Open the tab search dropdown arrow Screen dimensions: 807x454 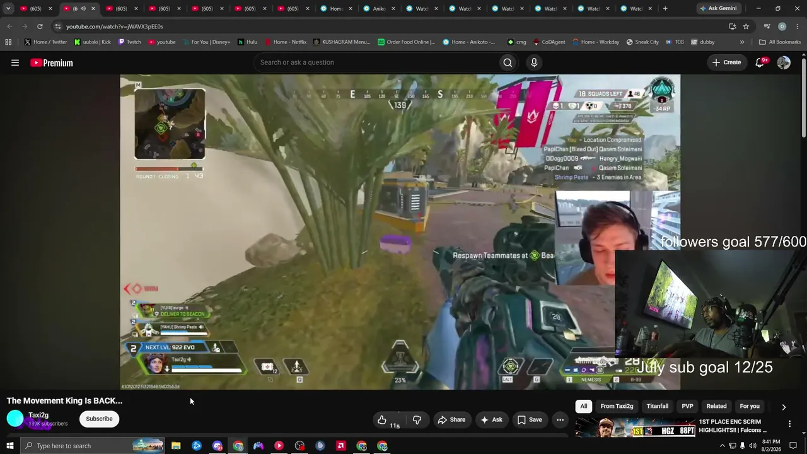click(x=8, y=8)
